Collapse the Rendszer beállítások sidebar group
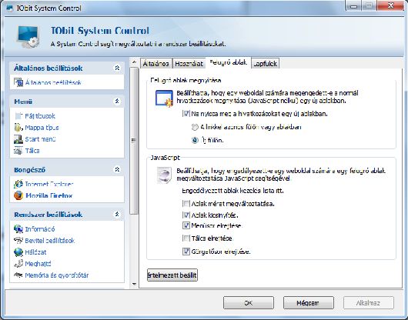 pyautogui.click(x=117, y=214)
